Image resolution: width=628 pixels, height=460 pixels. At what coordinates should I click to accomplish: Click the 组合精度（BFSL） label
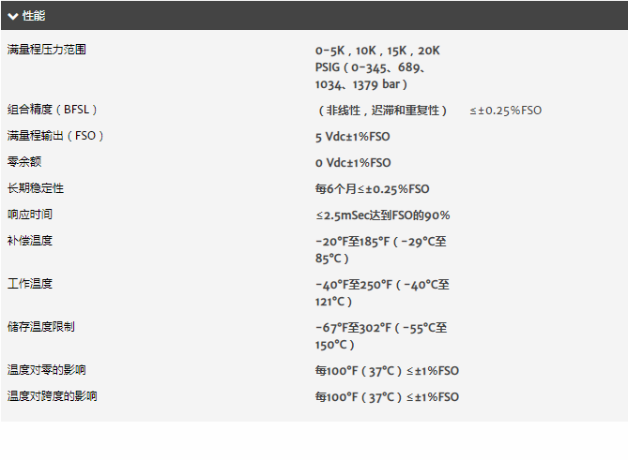(x=52, y=110)
